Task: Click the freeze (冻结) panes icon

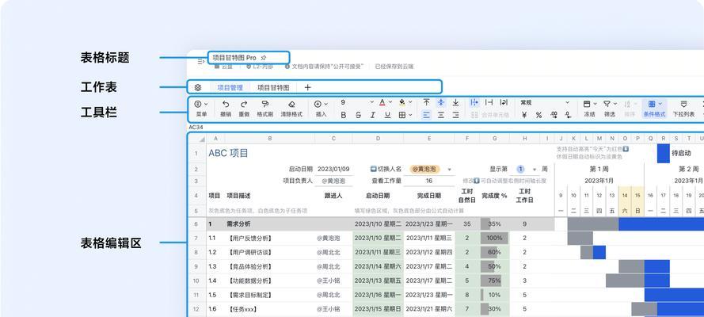Action: pos(587,104)
